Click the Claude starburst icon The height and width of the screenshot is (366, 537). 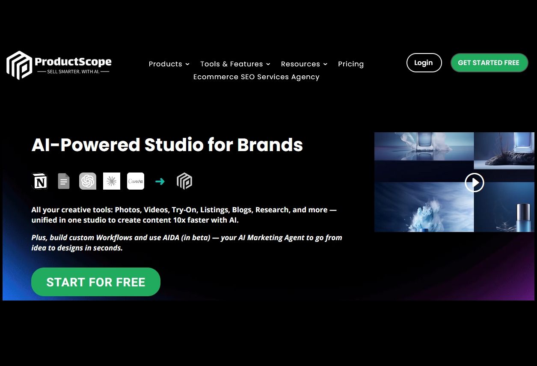pyautogui.click(x=112, y=181)
